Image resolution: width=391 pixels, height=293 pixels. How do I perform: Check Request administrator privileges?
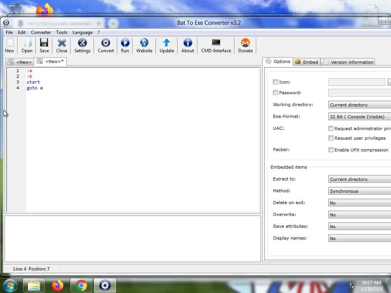[331, 128]
